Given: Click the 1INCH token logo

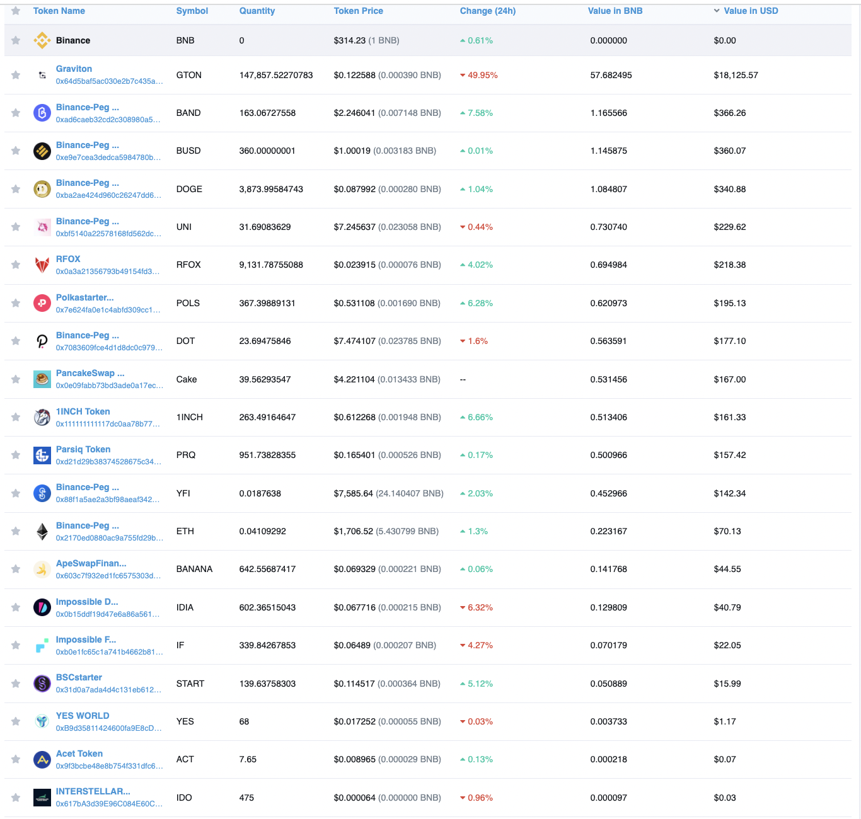Looking at the screenshot, I should click(x=42, y=417).
